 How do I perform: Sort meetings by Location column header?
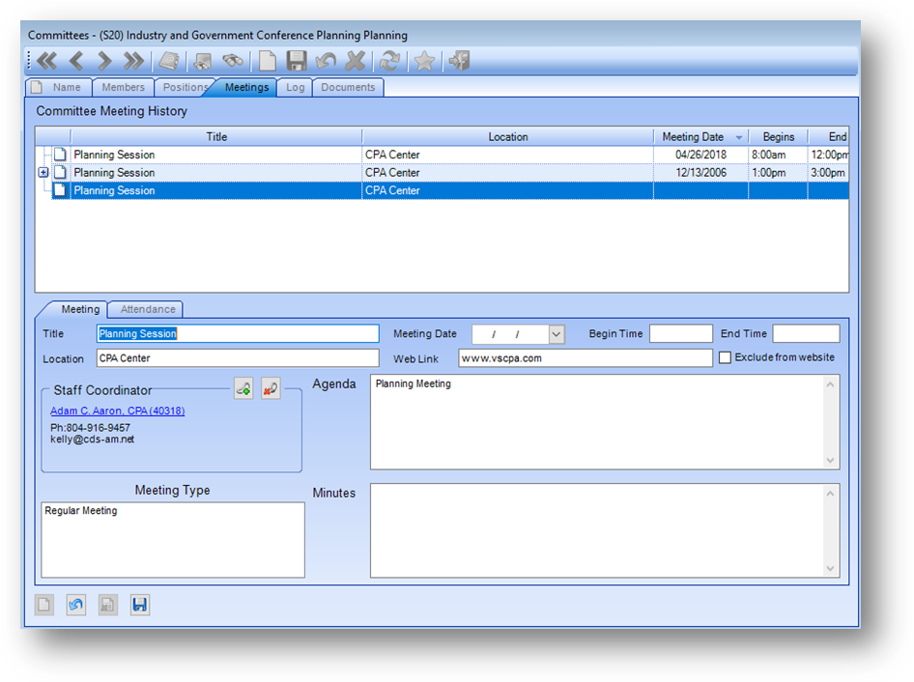pyautogui.click(x=507, y=137)
